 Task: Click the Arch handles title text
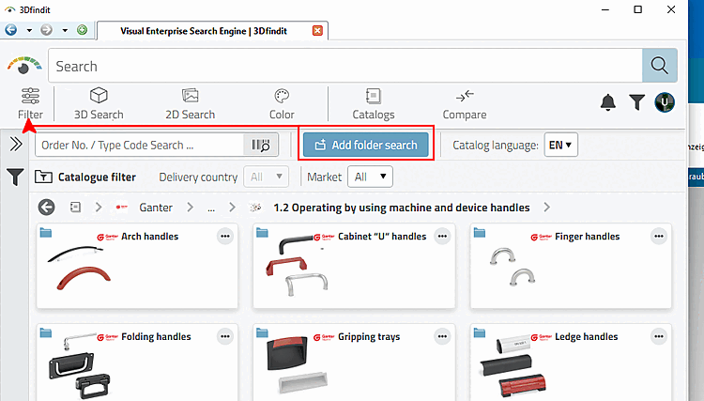149,237
